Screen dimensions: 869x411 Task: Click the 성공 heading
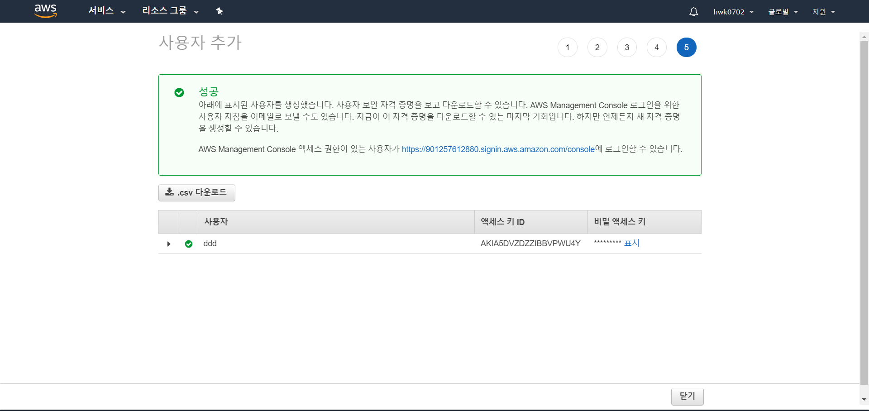[209, 92]
